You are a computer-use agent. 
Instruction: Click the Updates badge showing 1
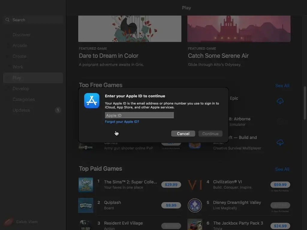pyautogui.click(x=58, y=110)
